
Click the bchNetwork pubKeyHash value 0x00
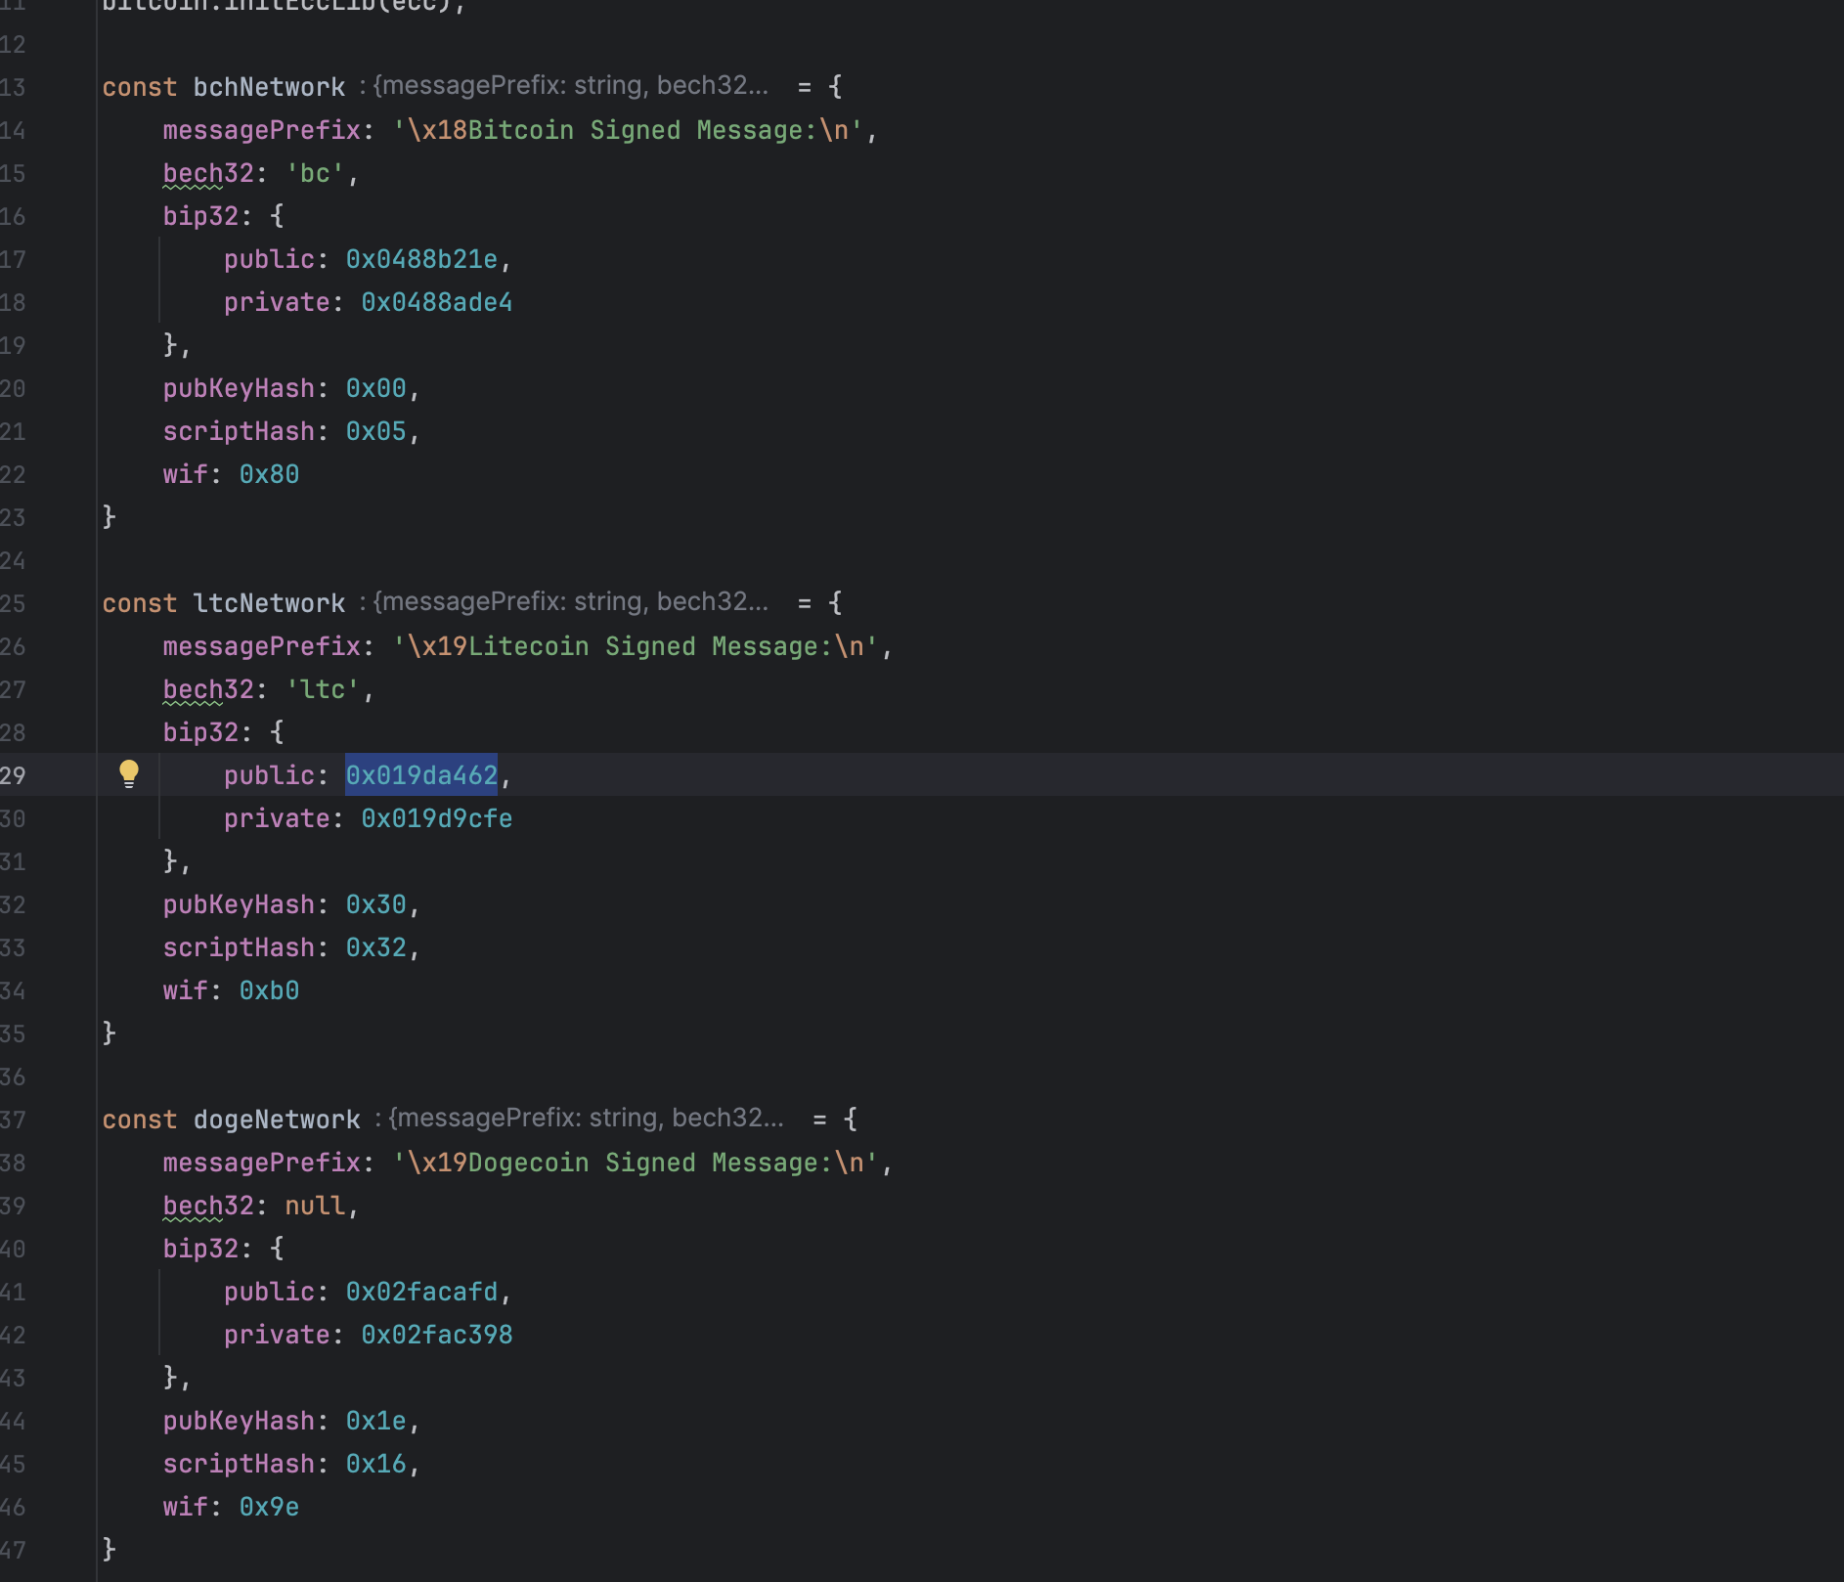(x=375, y=388)
